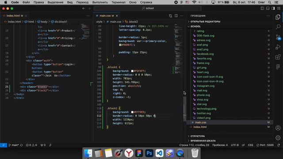Open More Actions menu for the main.css editor
This screenshot has width=283, height=159.
coord(181,16)
